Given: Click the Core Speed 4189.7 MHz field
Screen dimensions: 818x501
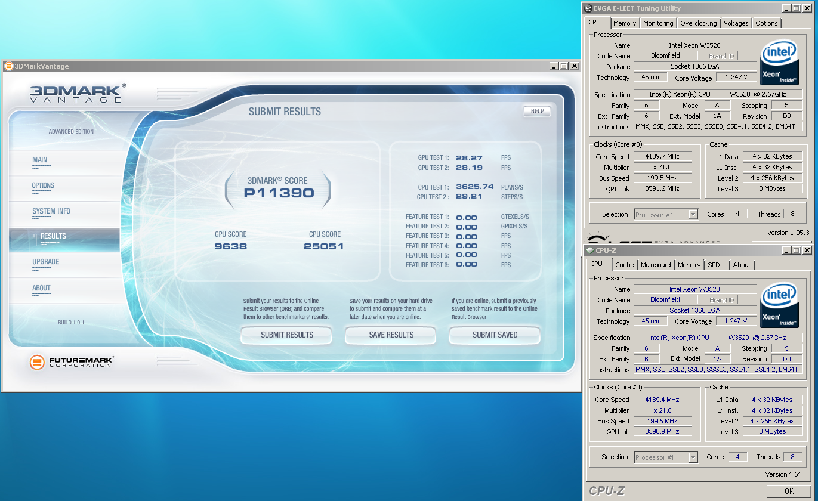Looking at the screenshot, I should pyautogui.click(x=663, y=157).
